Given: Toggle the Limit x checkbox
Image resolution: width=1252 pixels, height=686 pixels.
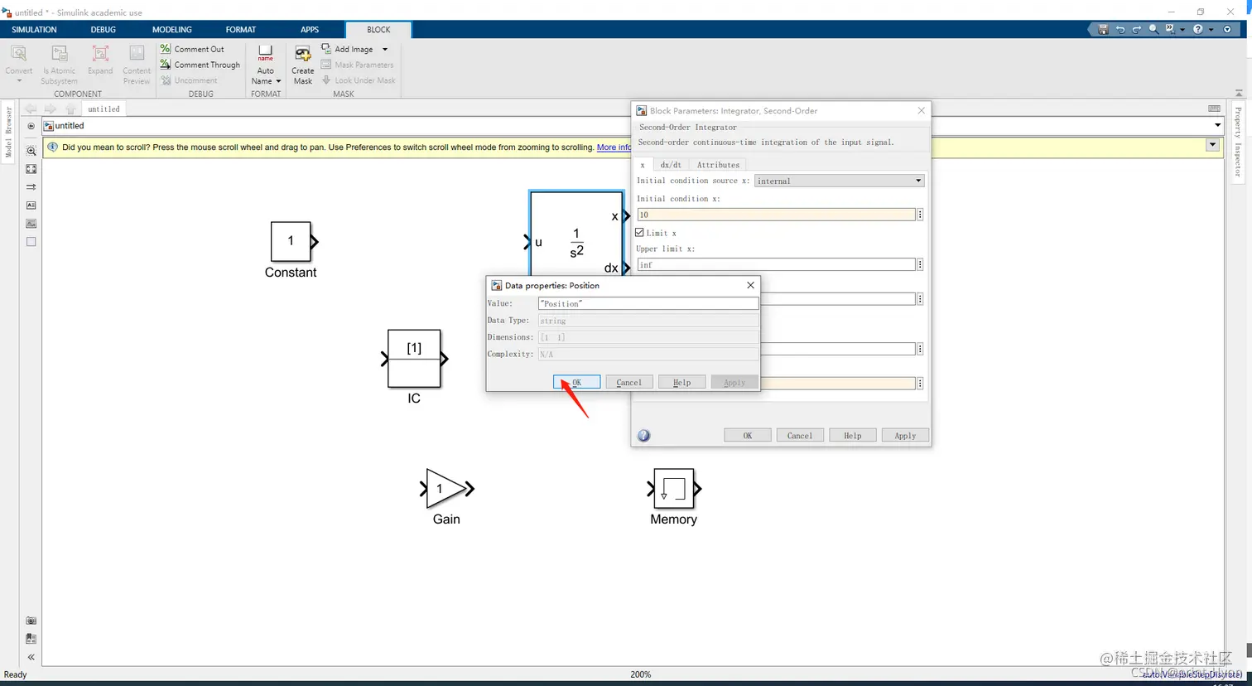Looking at the screenshot, I should pos(639,233).
